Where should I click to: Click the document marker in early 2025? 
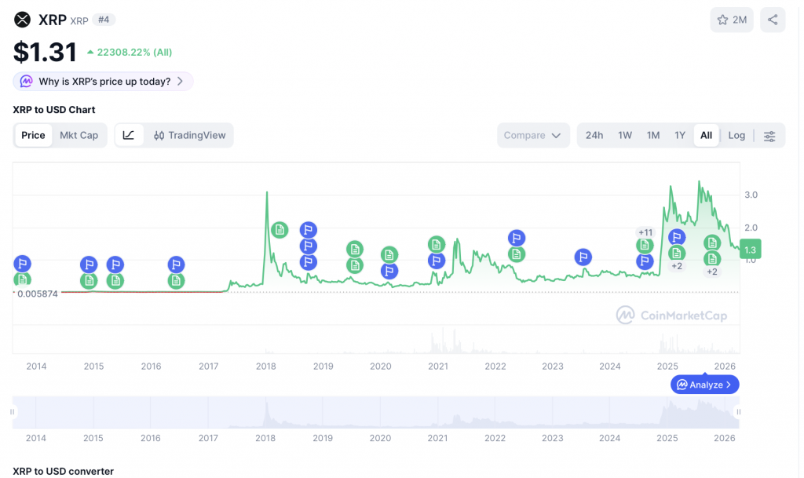677,253
